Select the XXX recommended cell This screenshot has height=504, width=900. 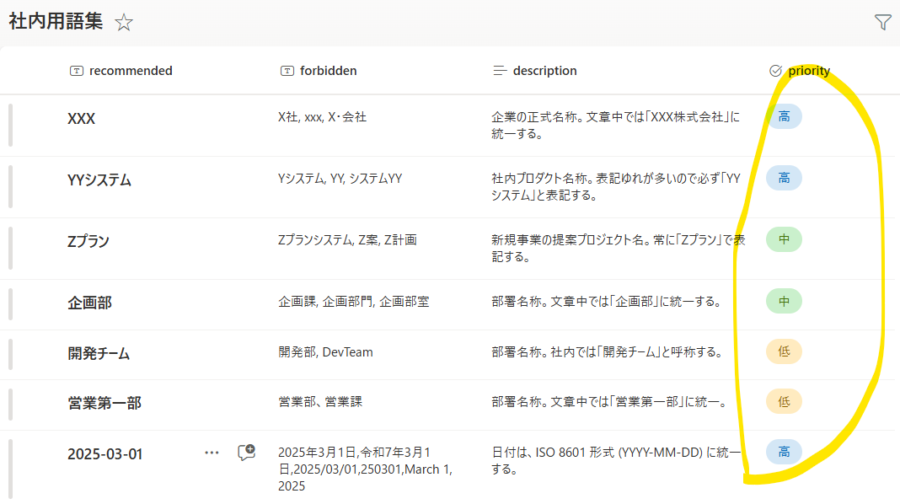[82, 119]
